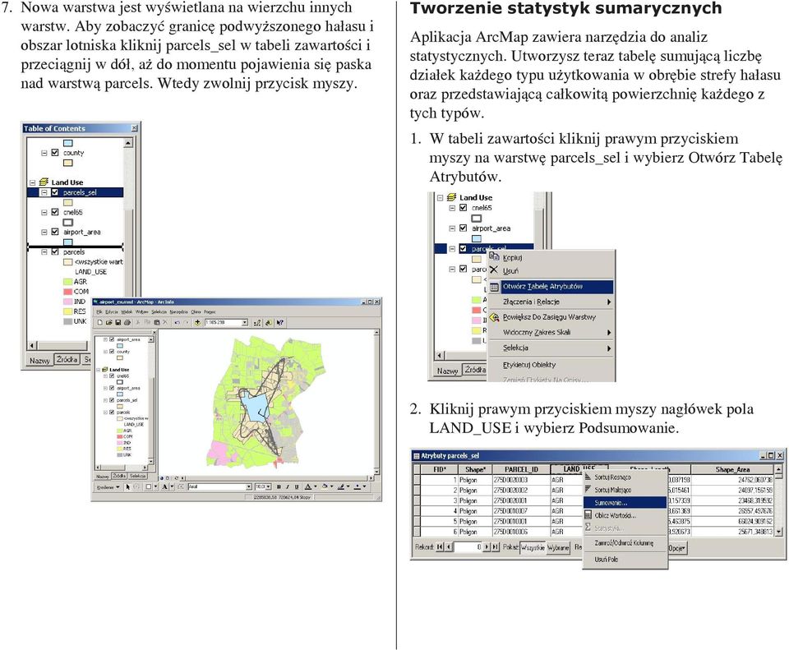789x650 pixels.
Task: Click the Wybrane button in attribute table
Action: click(x=558, y=547)
